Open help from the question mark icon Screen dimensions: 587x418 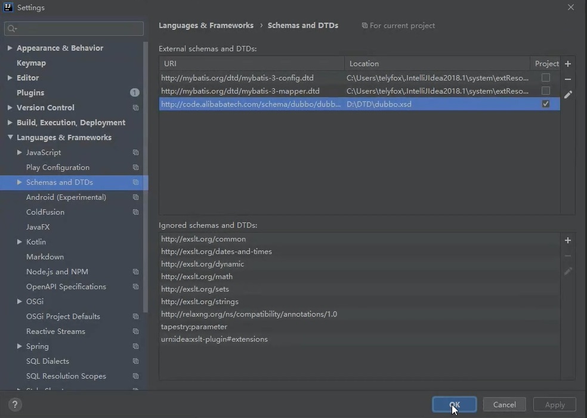pos(14,404)
